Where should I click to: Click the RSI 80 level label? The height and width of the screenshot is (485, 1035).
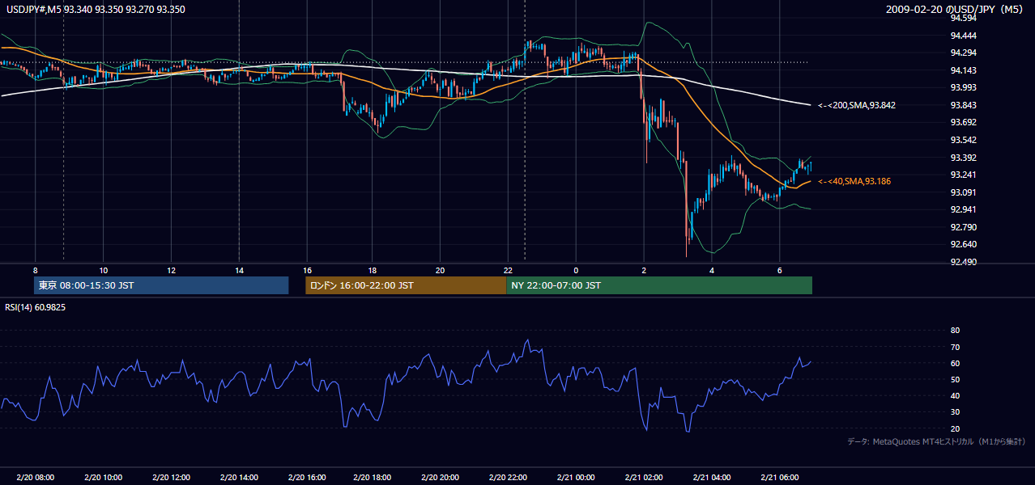tap(955, 331)
